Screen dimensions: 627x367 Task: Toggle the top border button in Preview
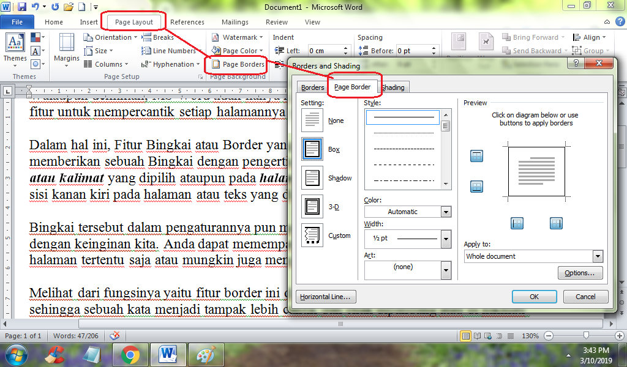tap(476, 156)
